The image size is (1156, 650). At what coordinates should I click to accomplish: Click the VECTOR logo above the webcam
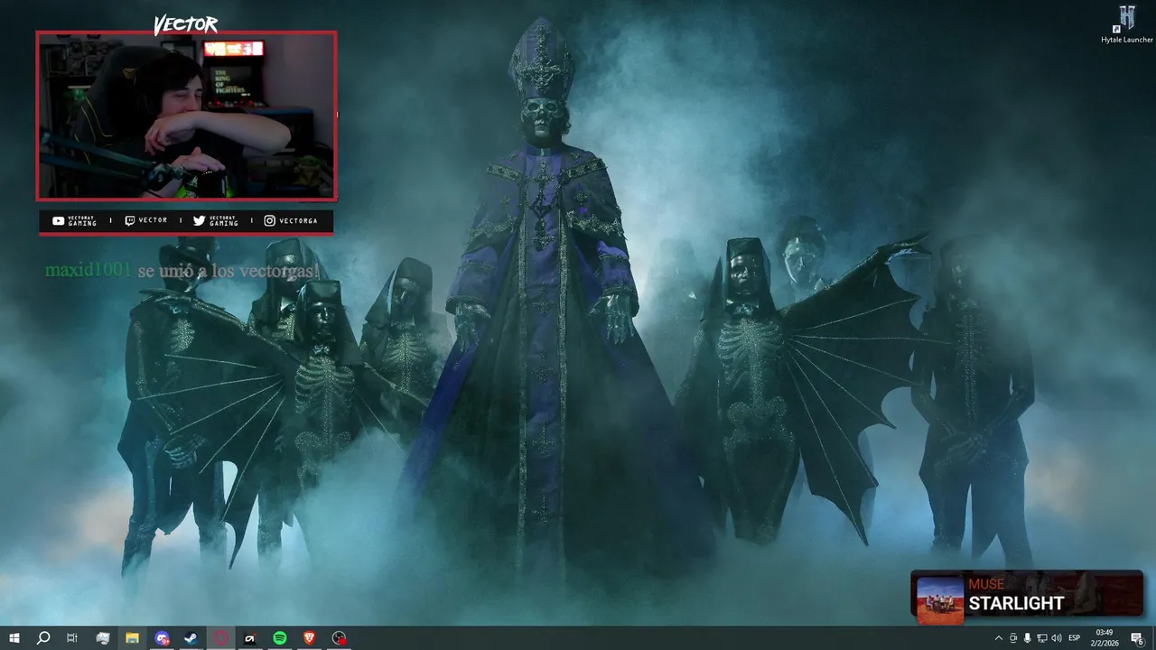(185, 24)
